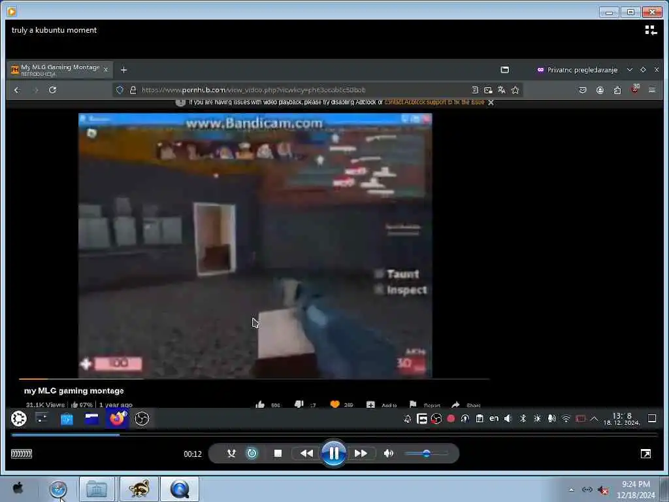Viewport: 669px width, 502px height.
Task: Bookmark the page with the star icon
Action: 515,90
